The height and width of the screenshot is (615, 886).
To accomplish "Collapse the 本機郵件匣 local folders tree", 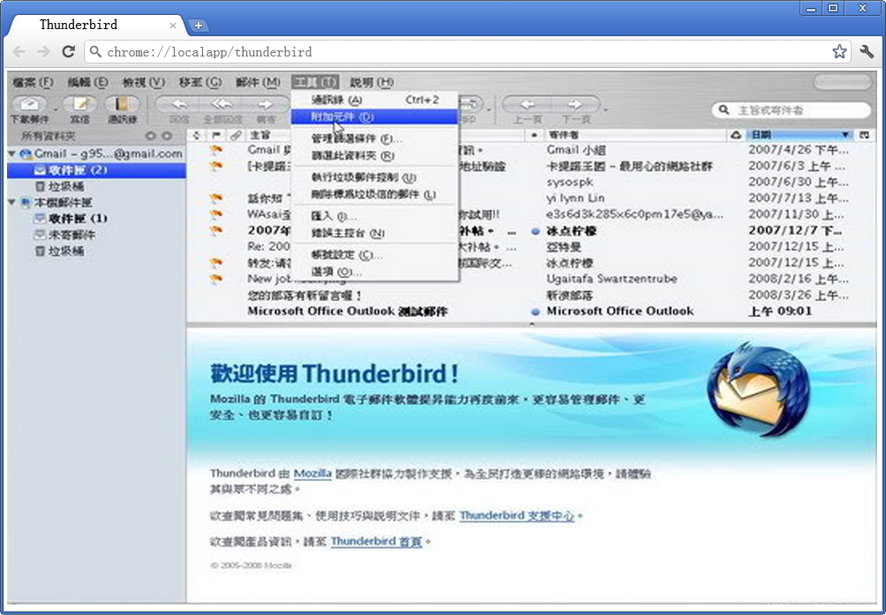I will pos(11,202).
